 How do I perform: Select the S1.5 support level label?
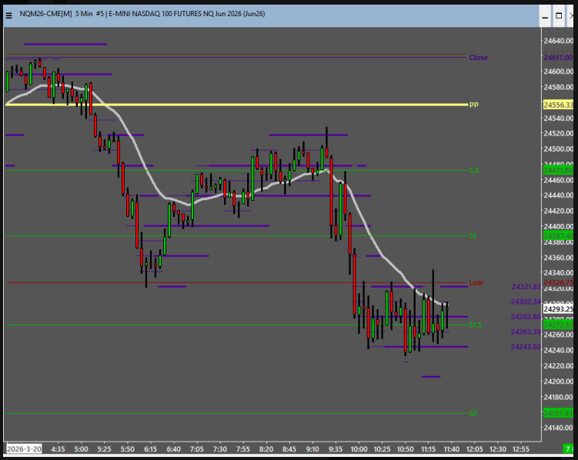click(476, 325)
